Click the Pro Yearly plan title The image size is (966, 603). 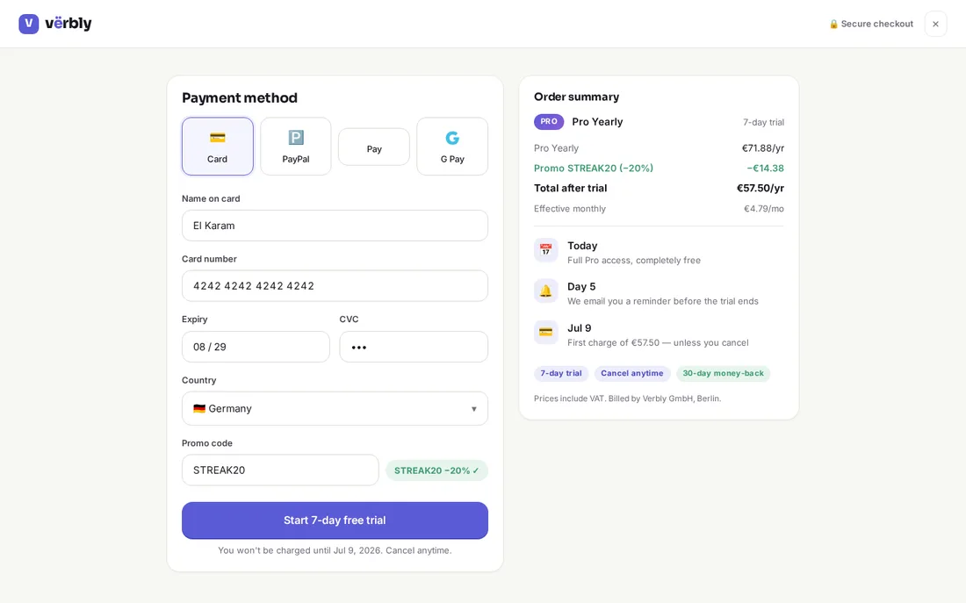coord(597,122)
